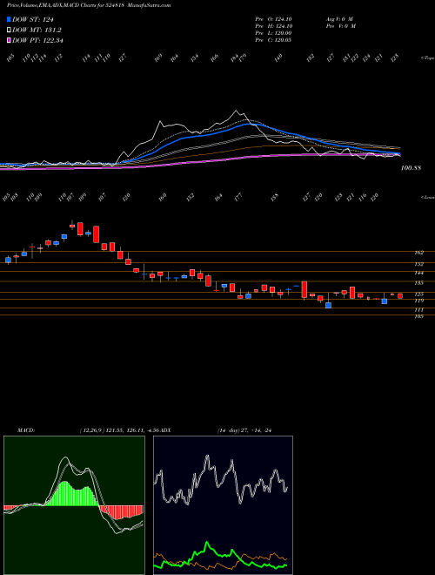Screen dimensions: 435x575
Task: Click the 100.88 price label beside EMA chart
Action: (412, 168)
